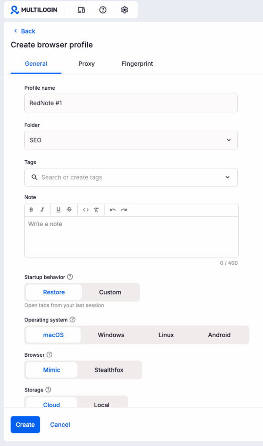Apply bold formatting in the note editor

[31, 209]
